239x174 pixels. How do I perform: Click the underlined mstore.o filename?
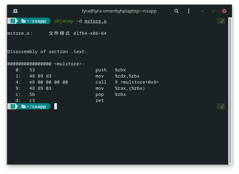[x=96, y=21]
